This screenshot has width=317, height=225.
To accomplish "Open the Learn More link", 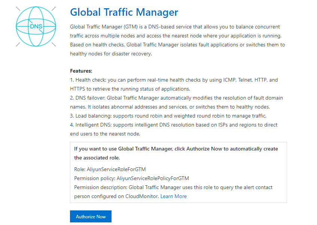I will [x=173, y=196].
